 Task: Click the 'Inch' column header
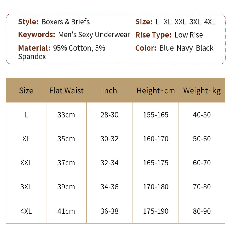[x=109, y=91]
